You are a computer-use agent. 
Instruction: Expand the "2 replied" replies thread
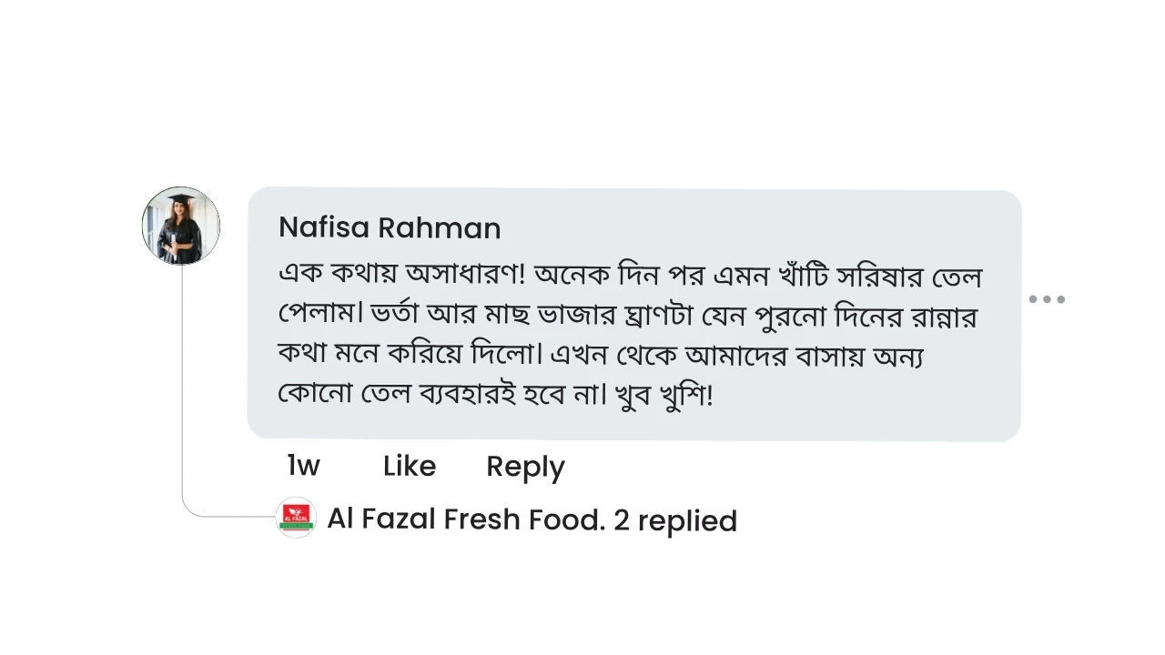(674, 520)
